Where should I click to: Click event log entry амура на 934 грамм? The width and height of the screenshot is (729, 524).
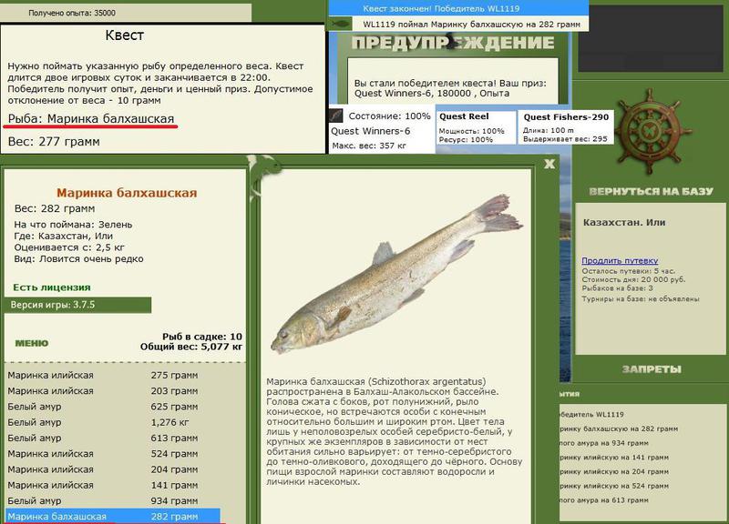604,443
